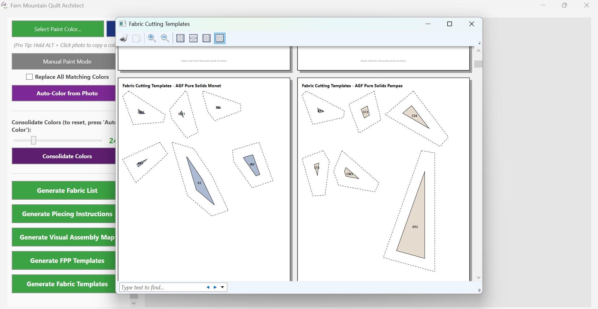
Task: Click the preview scrollbar down arrow
Action: [x=479, y=277]
